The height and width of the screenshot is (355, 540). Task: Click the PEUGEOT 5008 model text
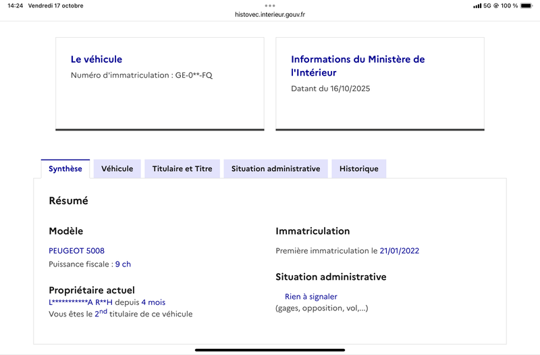click(76, 250)
